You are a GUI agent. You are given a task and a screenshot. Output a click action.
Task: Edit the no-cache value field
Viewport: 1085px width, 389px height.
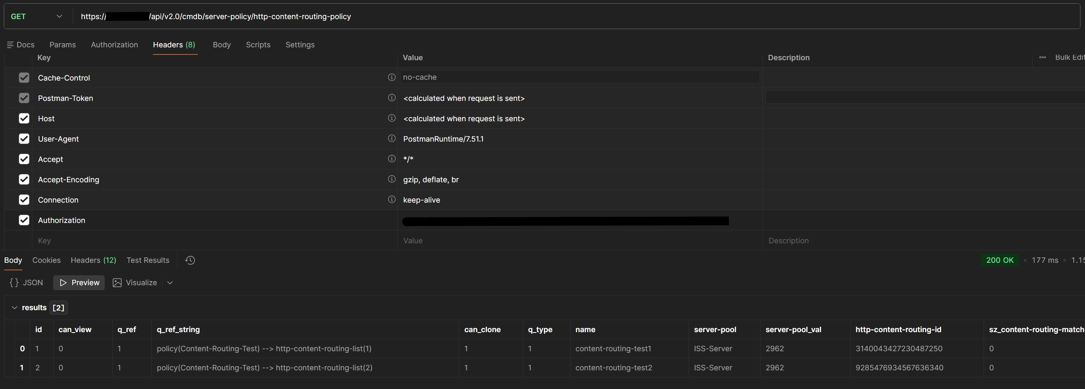(580, 77)
